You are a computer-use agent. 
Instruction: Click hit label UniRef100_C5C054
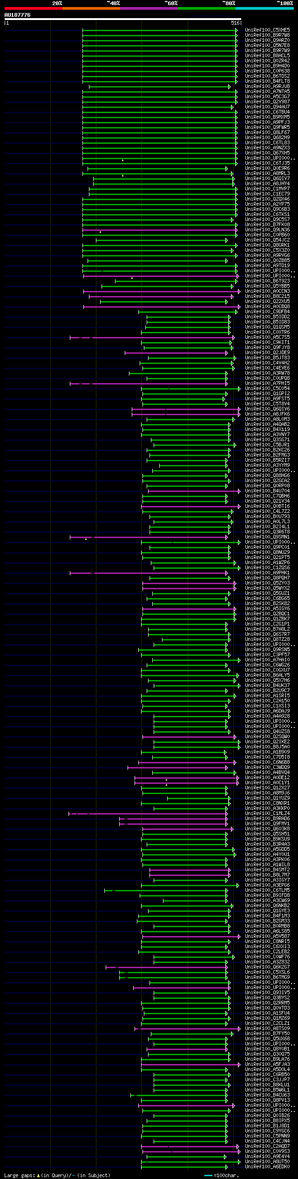coord(267,388)
